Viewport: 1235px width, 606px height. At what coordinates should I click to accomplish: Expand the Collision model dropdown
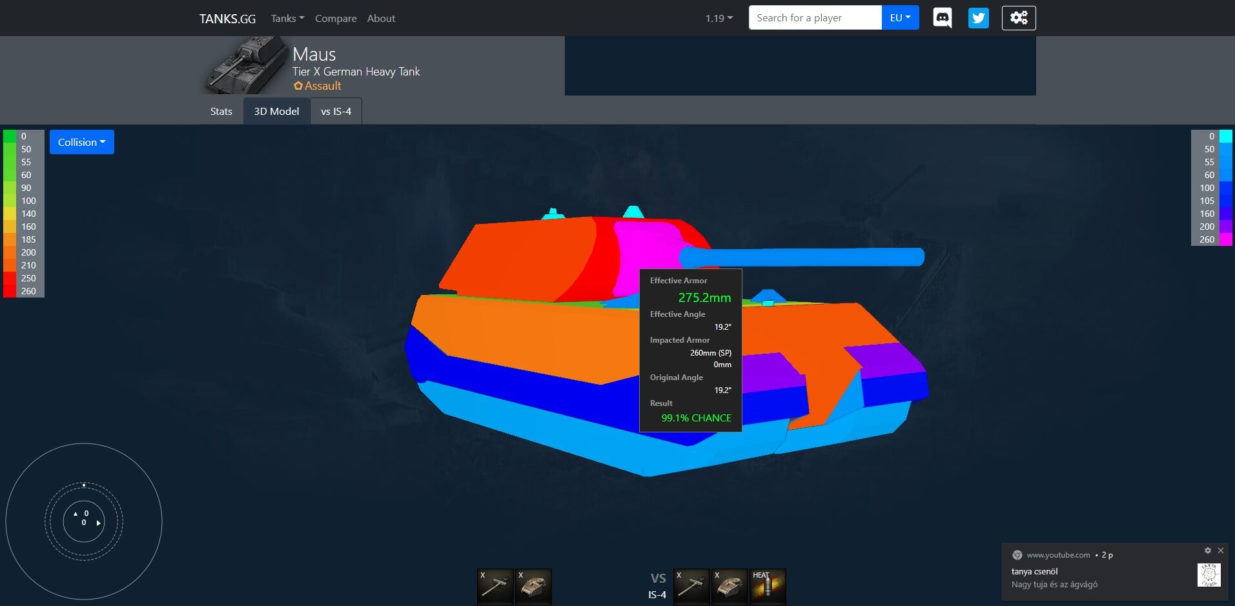tap(82, 142)
